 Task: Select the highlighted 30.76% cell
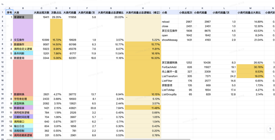tap(251, 67)
